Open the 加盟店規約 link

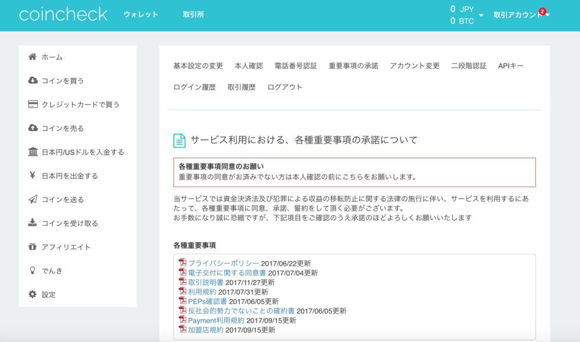click(x=206, y=330)
